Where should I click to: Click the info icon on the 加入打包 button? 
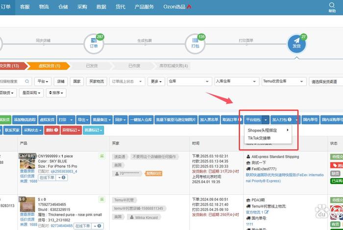coord(290,119)
